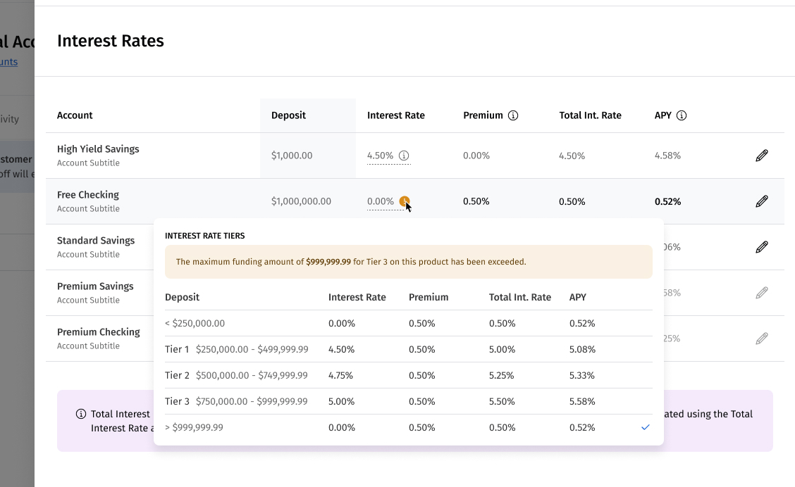Click the Free Checking edit pencil

point(761,201)
